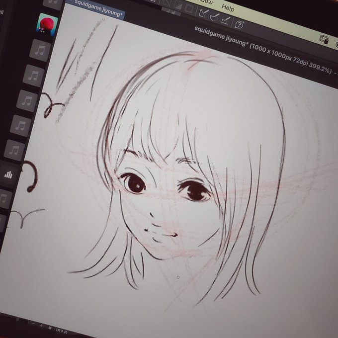Click the screen lock icon in menu bar
Image resolution: width=338 pixels, height=338 pixels.
click(324, 39)
